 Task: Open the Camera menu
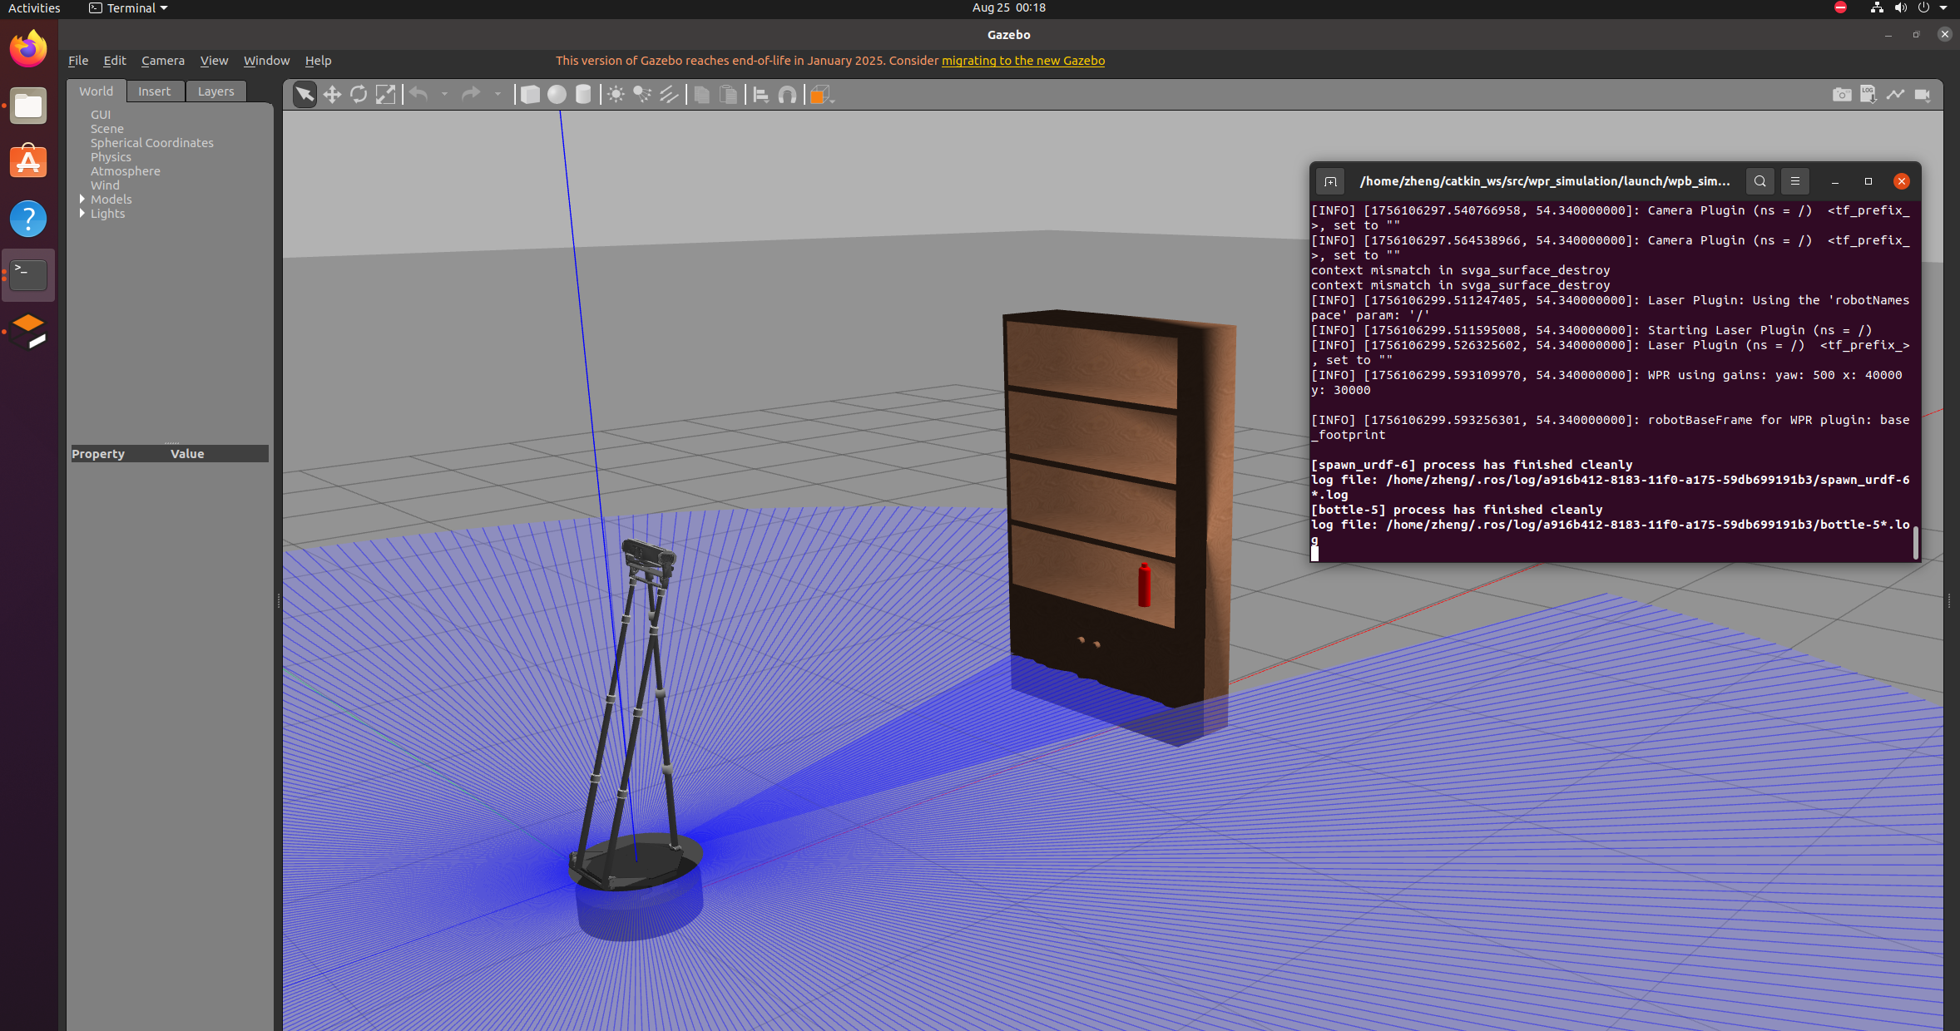tap(162, 60)
